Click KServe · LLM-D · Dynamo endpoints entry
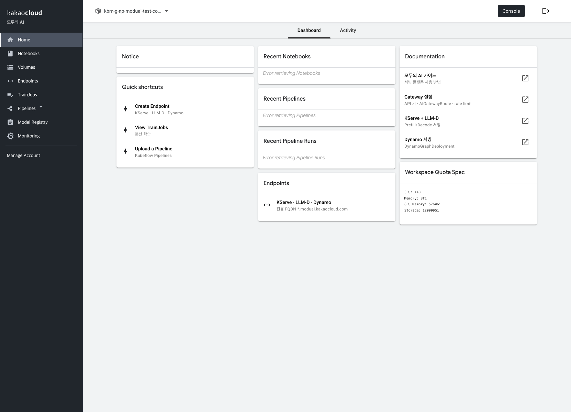 tap(327, 205)
